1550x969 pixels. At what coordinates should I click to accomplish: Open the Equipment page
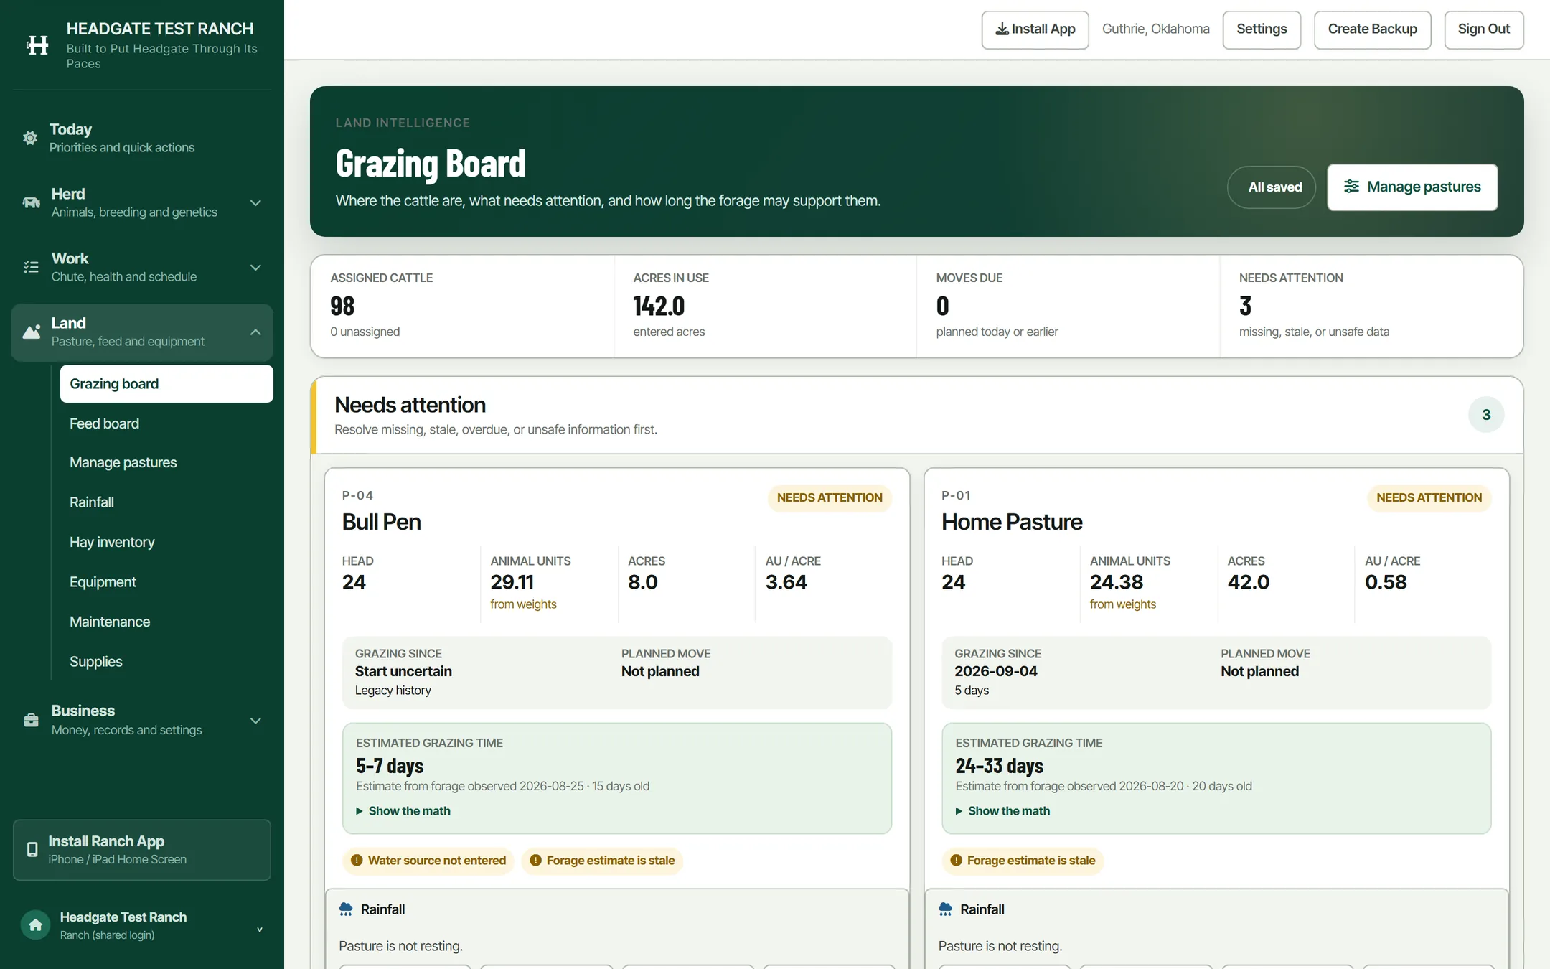(166, 582)
